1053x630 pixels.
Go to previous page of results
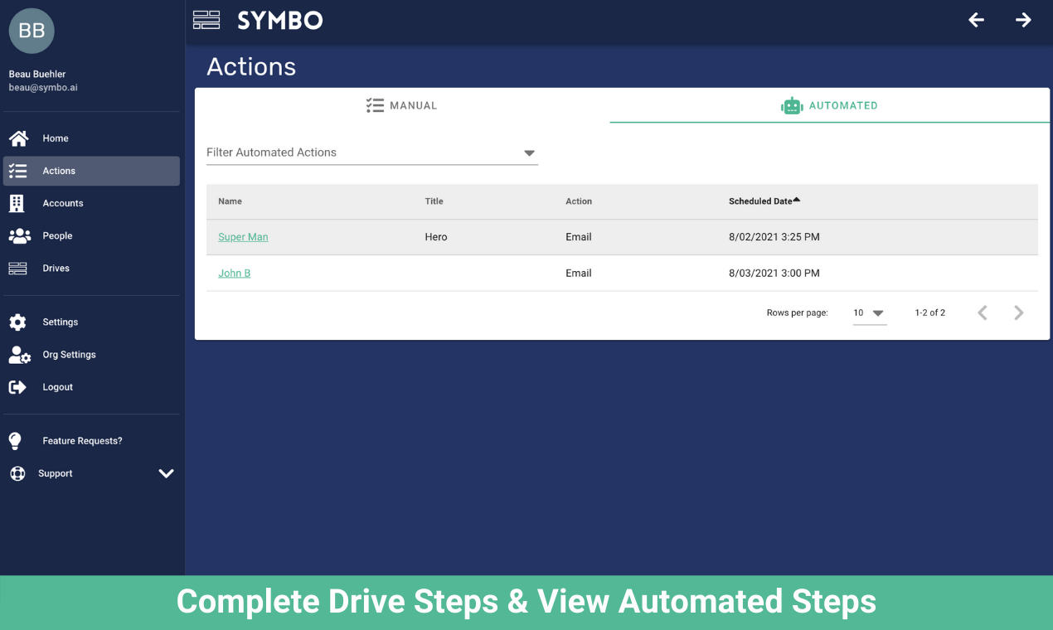click(x=983, y=313)
